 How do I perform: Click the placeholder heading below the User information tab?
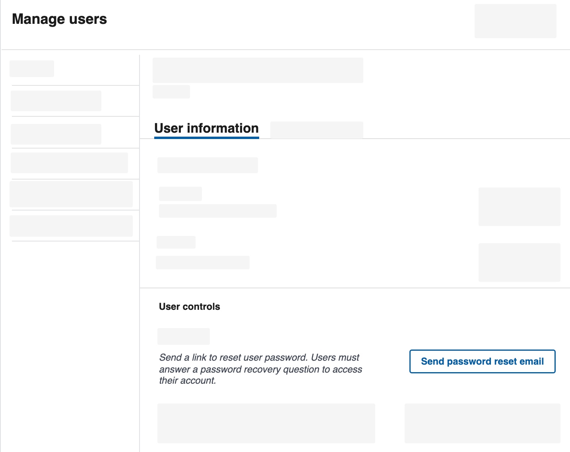(x=207, y=165)
